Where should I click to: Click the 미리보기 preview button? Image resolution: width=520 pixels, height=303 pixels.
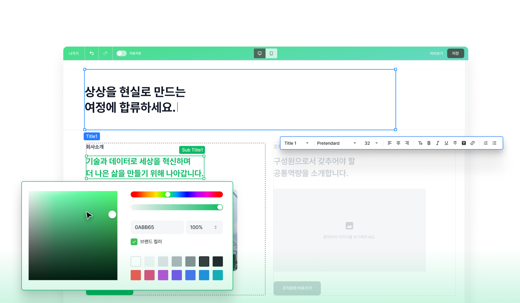[x=436, y=53]
